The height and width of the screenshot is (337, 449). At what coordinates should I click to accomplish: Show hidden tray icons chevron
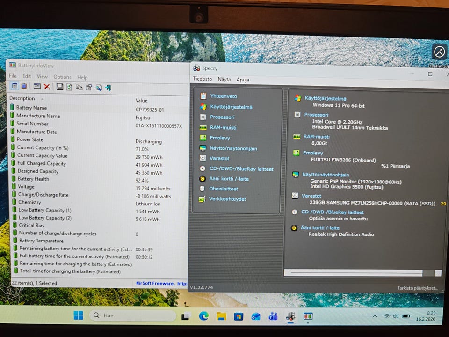(x=375, y=316)
